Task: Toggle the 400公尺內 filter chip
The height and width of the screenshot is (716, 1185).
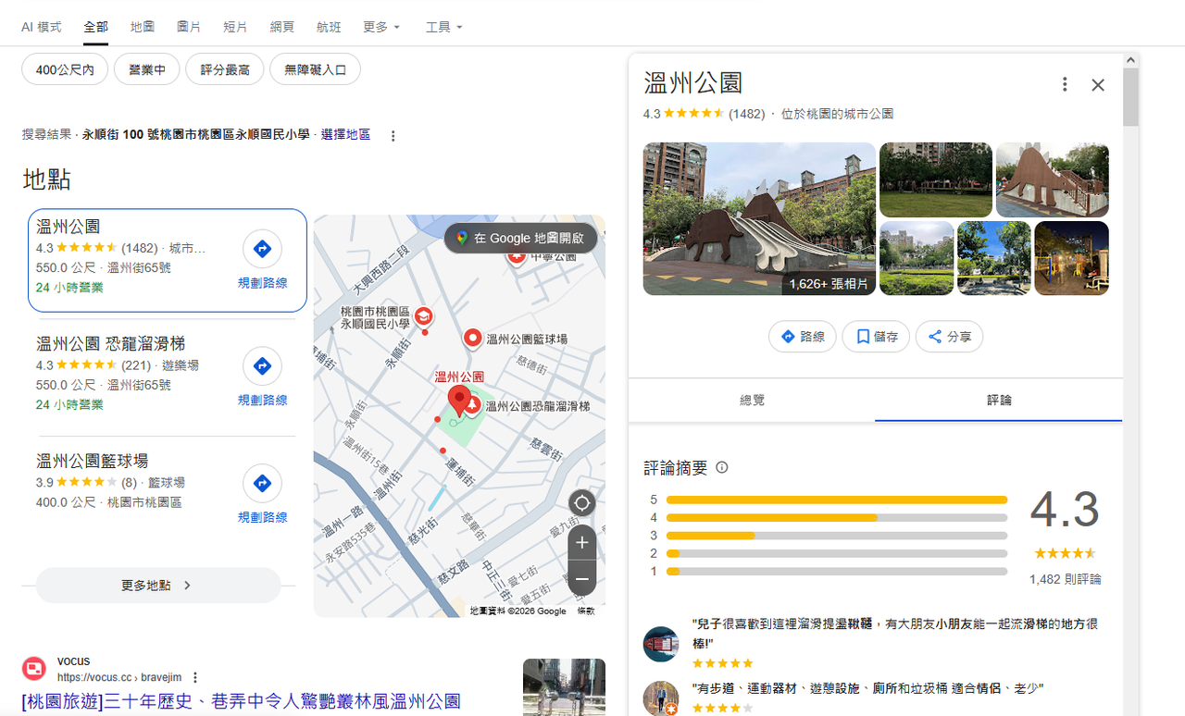Action: coord(65,69)
